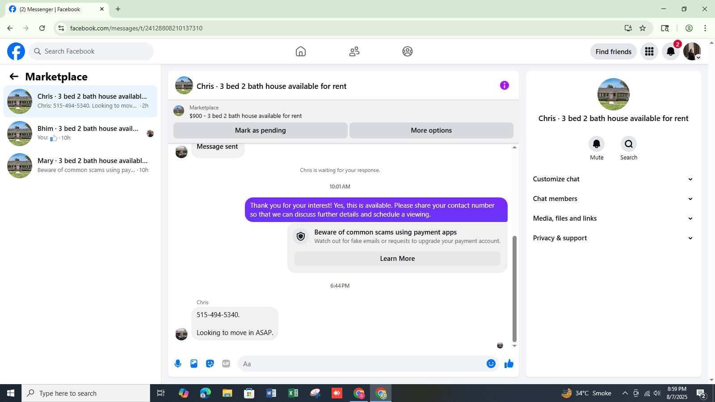
Task: Click the Search Facebook field
Action: tap(91, 51)
